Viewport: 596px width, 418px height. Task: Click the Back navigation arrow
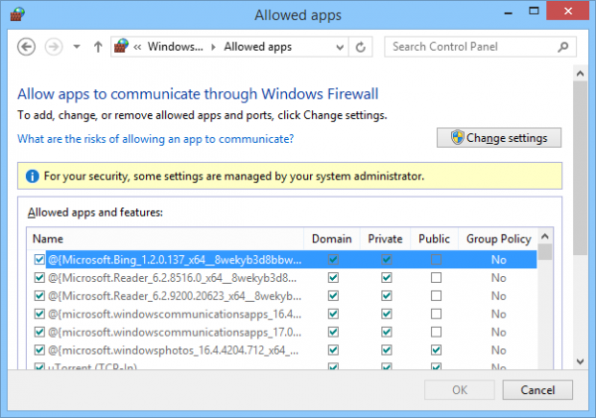[26, 47]
